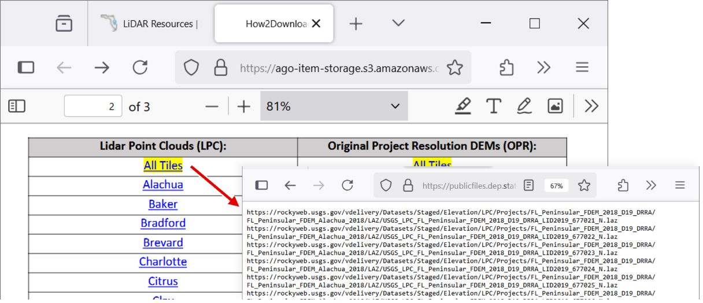Click the PDF page number field
This screenshot has width=703, height=303.
[93, 106]
